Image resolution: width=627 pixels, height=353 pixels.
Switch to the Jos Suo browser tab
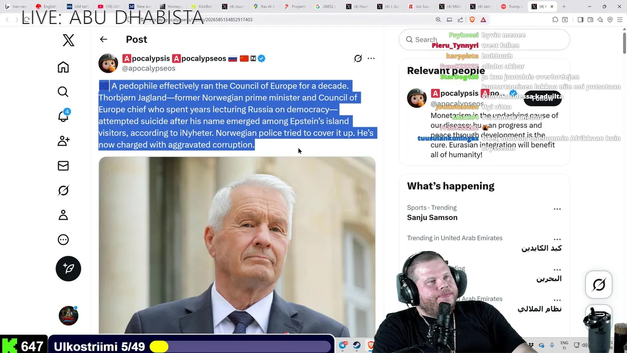pyautogui.click(x=419, y=6)
